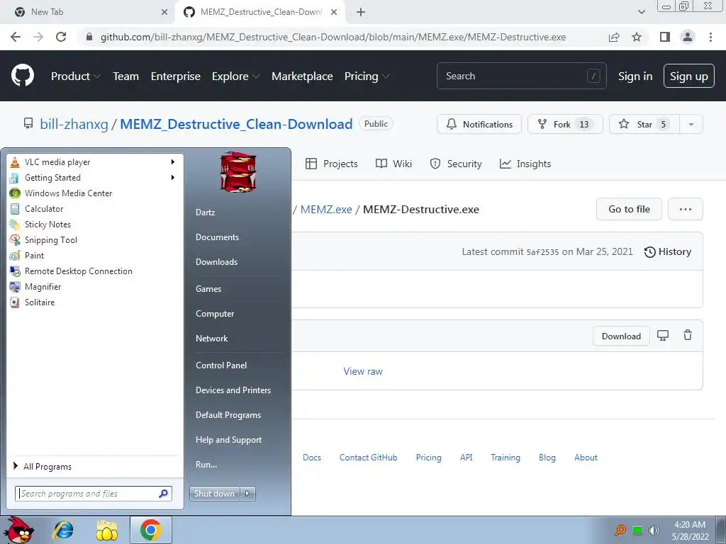Viewport: 726px width, 544px height.
Task: Open a new Chrome tab with plus
Action: [361, 12]
